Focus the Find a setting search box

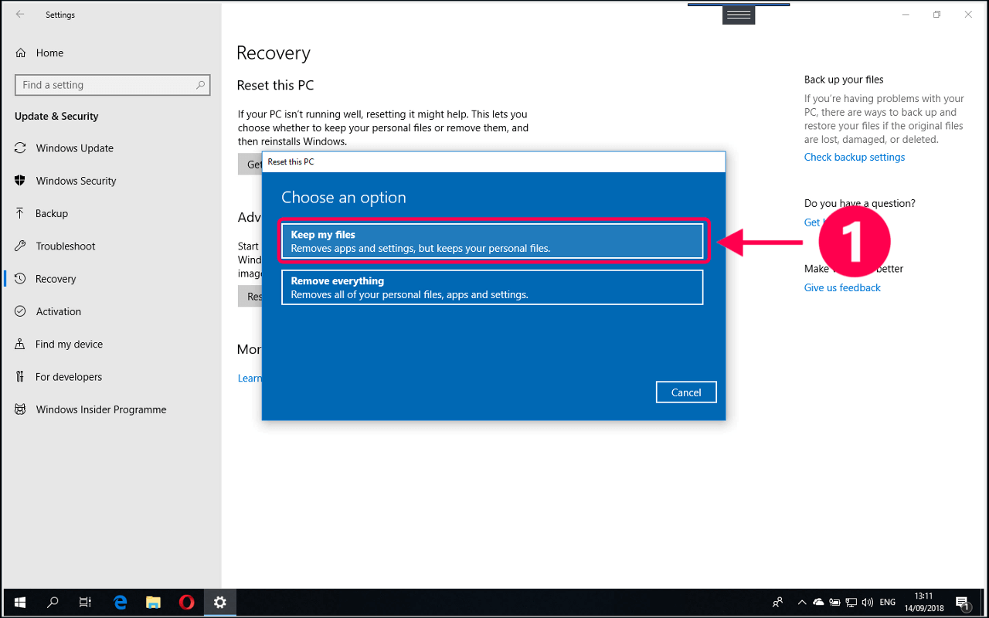(x=112, y=85)
